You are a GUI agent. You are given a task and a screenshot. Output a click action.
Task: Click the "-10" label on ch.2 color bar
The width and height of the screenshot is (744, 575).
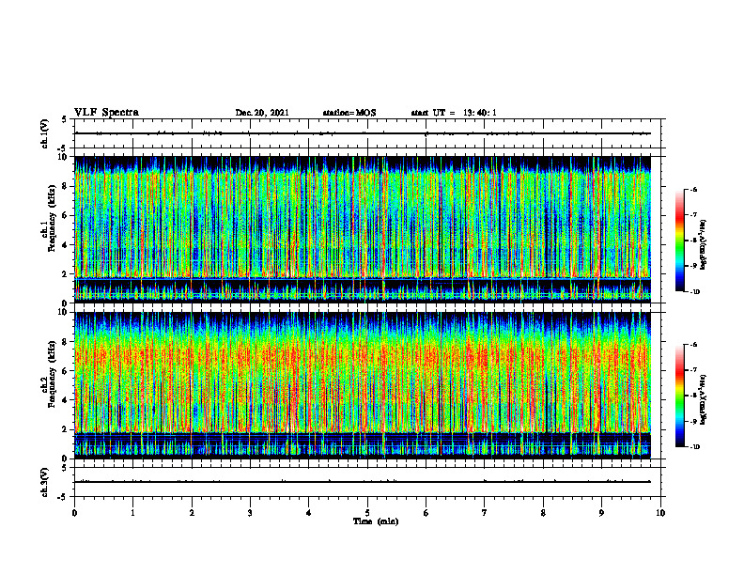tap(694, 447)
